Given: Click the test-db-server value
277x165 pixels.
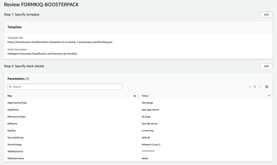Looking at the screenshot, I should [x=148, y=124].
